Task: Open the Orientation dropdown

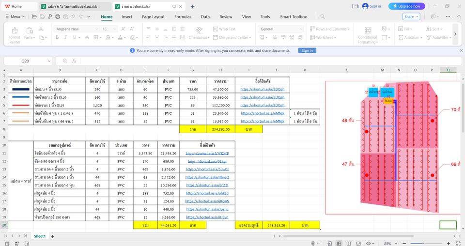Action: [199, 37]
